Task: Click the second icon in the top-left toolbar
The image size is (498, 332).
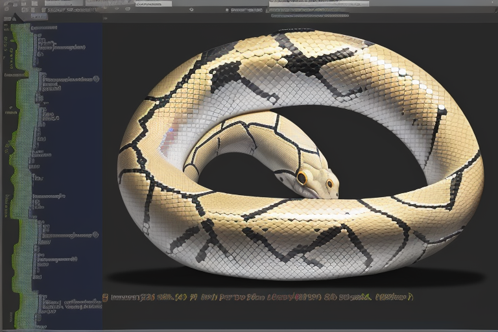Action: click(14, 4)
